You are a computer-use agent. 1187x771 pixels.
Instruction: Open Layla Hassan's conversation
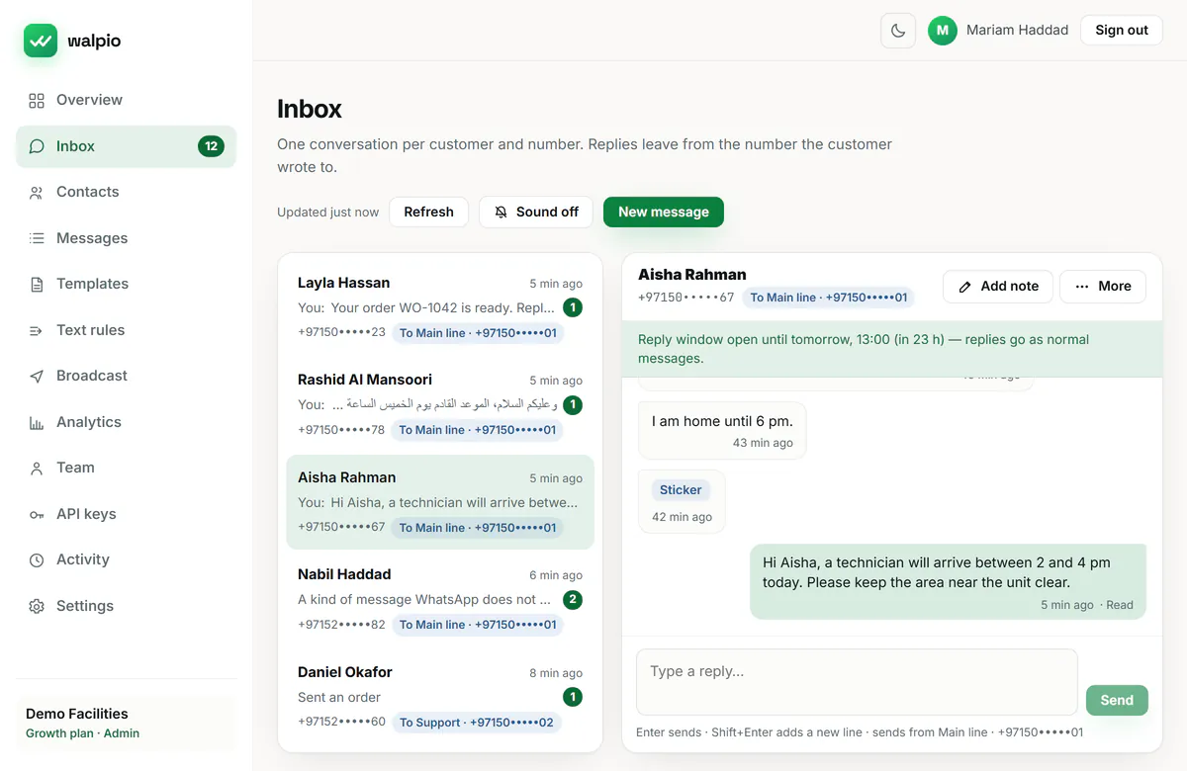click(x=440, y=307)
